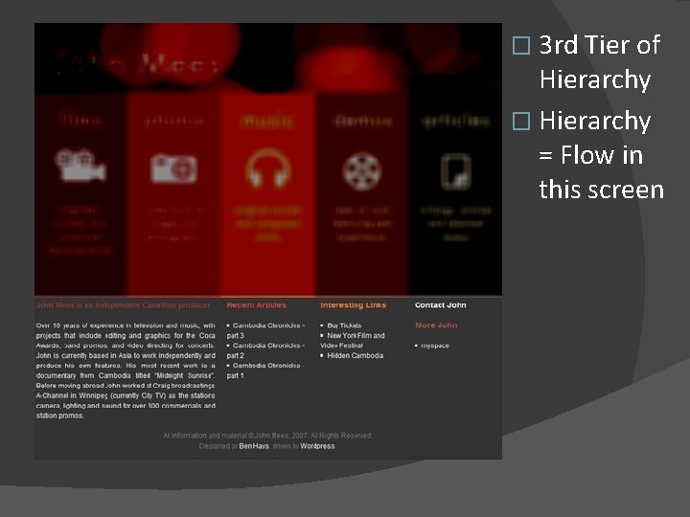The width and height of the screenshot is (690, 517).
Task: Click the photo camera icon
Action: click(173, 168)
